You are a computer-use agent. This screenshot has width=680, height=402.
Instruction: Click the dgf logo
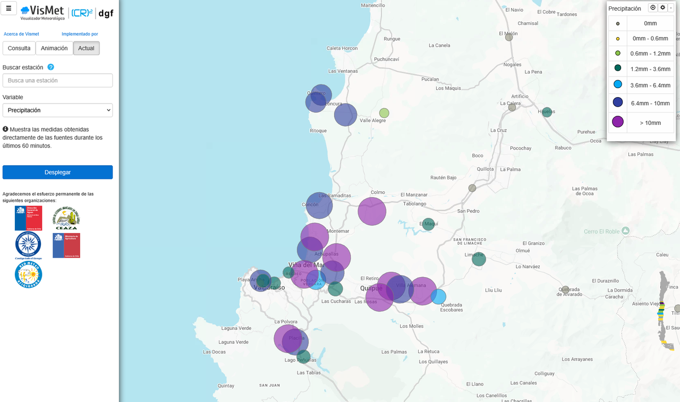tap(106, 13)
